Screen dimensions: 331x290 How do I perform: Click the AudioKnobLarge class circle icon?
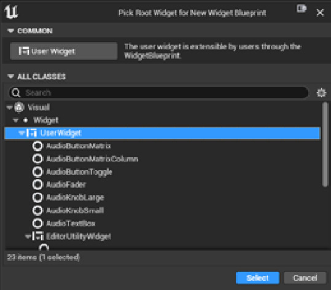(x=37, y=197)
